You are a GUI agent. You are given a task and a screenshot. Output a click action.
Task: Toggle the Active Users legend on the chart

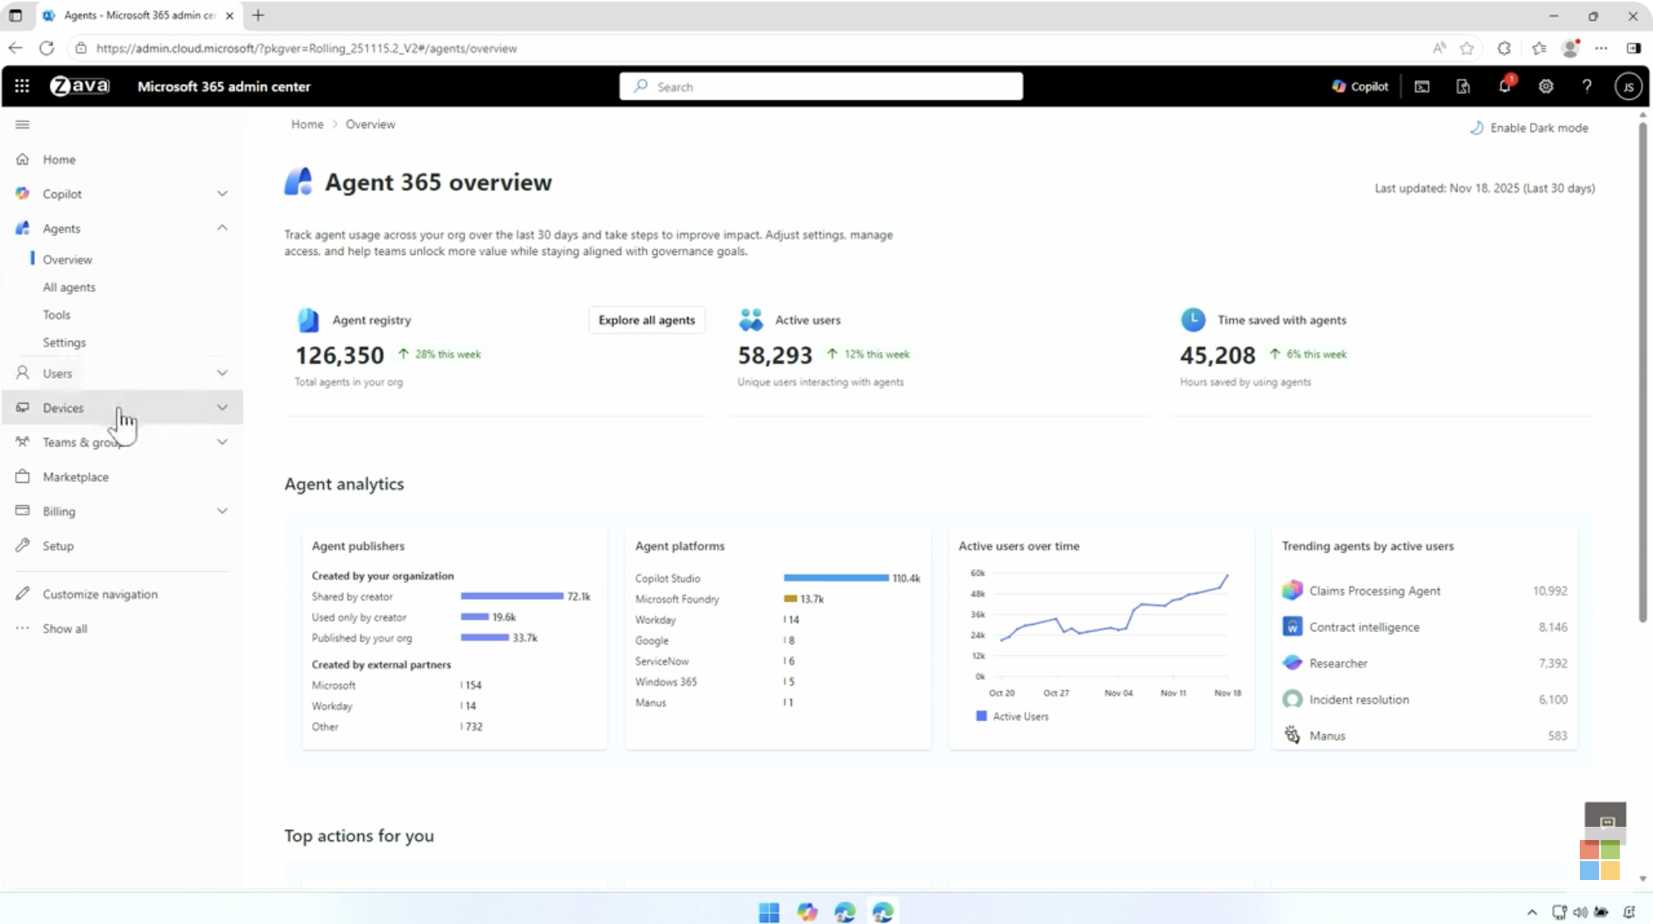1012,715
